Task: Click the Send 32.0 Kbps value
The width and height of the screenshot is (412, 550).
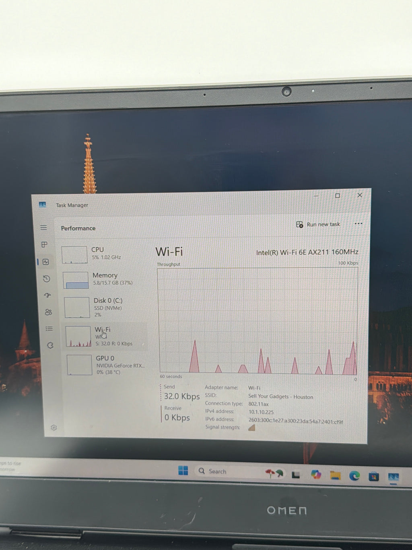Action: (182, 396)
